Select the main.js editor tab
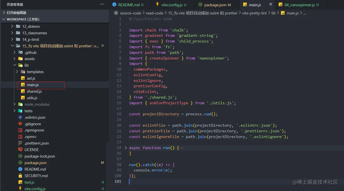This screenshot has height=191, width=344. click(x=255, y=5)
